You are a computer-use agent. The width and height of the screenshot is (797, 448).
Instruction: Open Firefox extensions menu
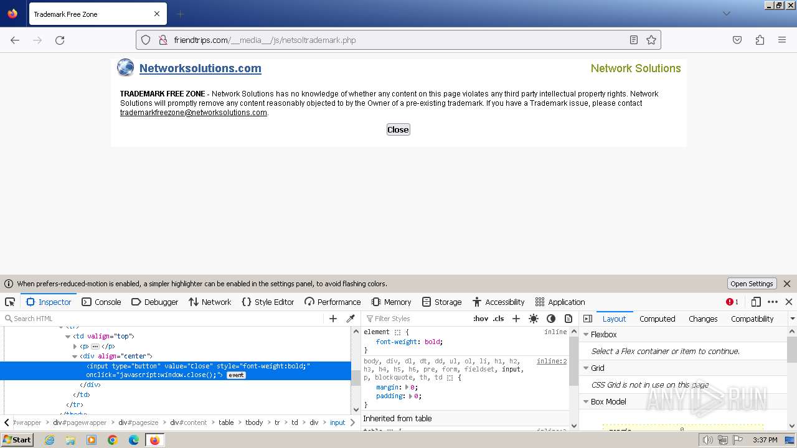point(760,40)
